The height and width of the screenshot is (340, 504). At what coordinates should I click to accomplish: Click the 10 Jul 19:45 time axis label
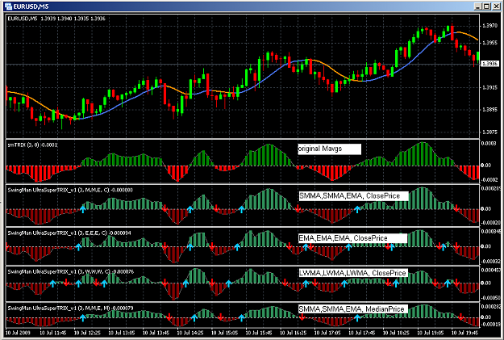[x=465, y=333]
